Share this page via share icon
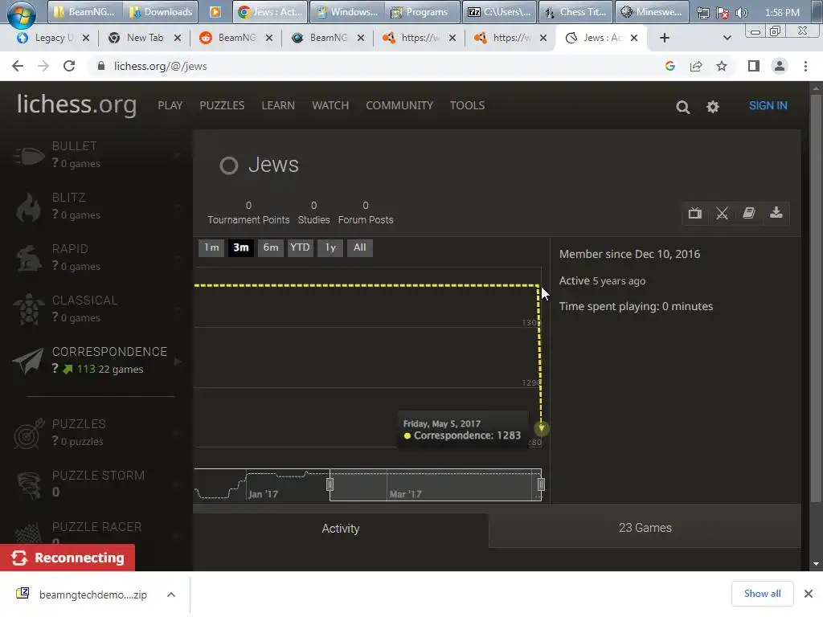The image size is (823, 617). click(x=696, y=66)
